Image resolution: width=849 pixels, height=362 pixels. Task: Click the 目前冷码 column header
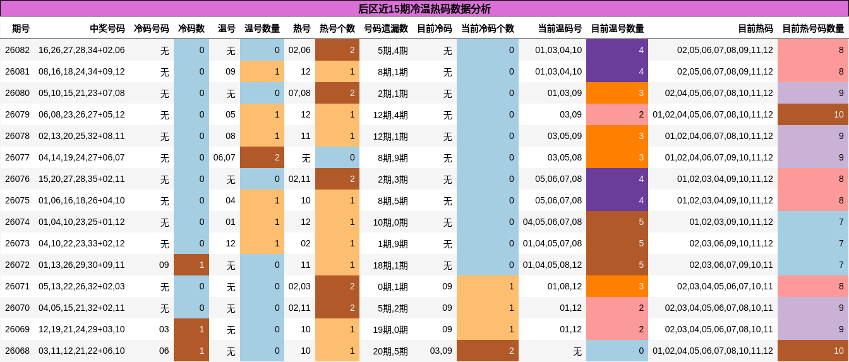click(435, 28)
